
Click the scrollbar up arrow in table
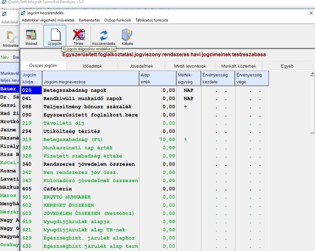point(312,74)
